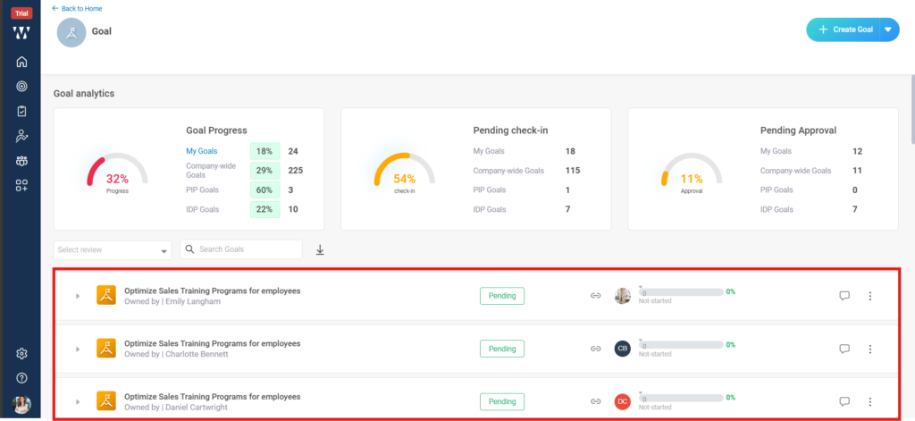Expand Emily Langham's goal row
This screenshot has width=915, height=421.
pyautogui.click(x=77, y=296)
